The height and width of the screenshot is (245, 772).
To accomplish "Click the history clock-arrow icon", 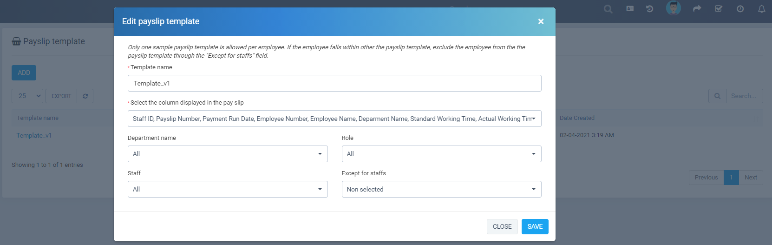I will click(649, 9).
